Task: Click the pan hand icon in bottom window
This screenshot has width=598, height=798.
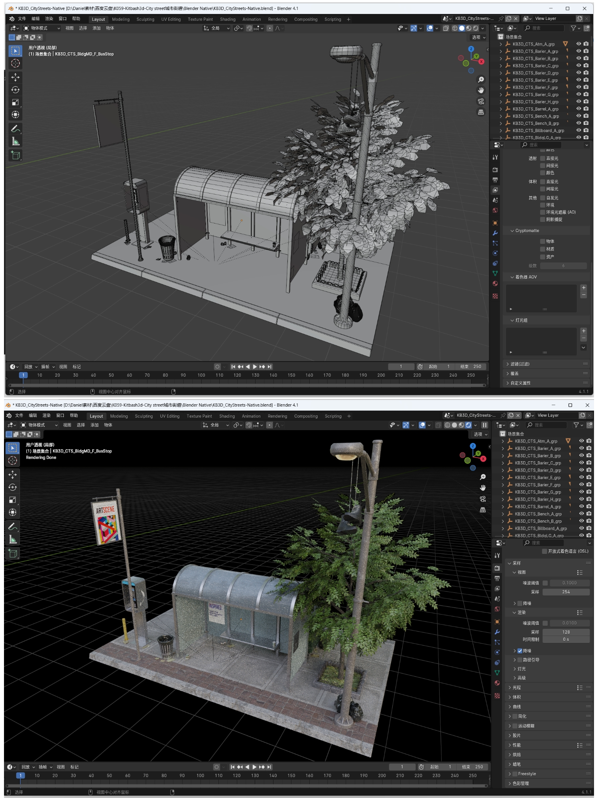Action: point(483,488)
